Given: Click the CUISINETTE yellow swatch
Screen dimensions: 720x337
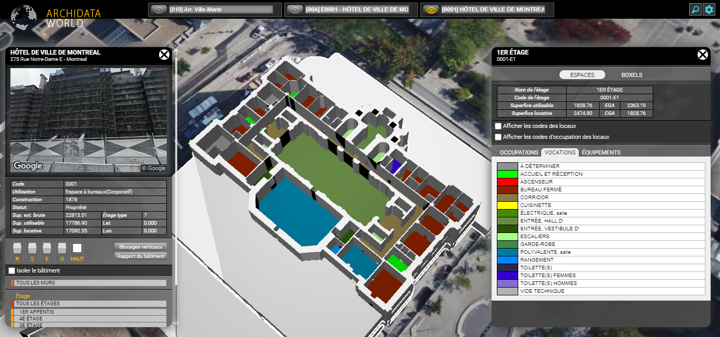Looking at the screenshot, I should [507, 205].
